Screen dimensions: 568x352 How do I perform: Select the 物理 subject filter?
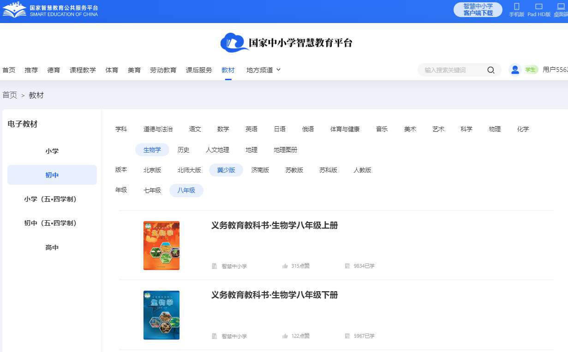[x=495, y=129]
